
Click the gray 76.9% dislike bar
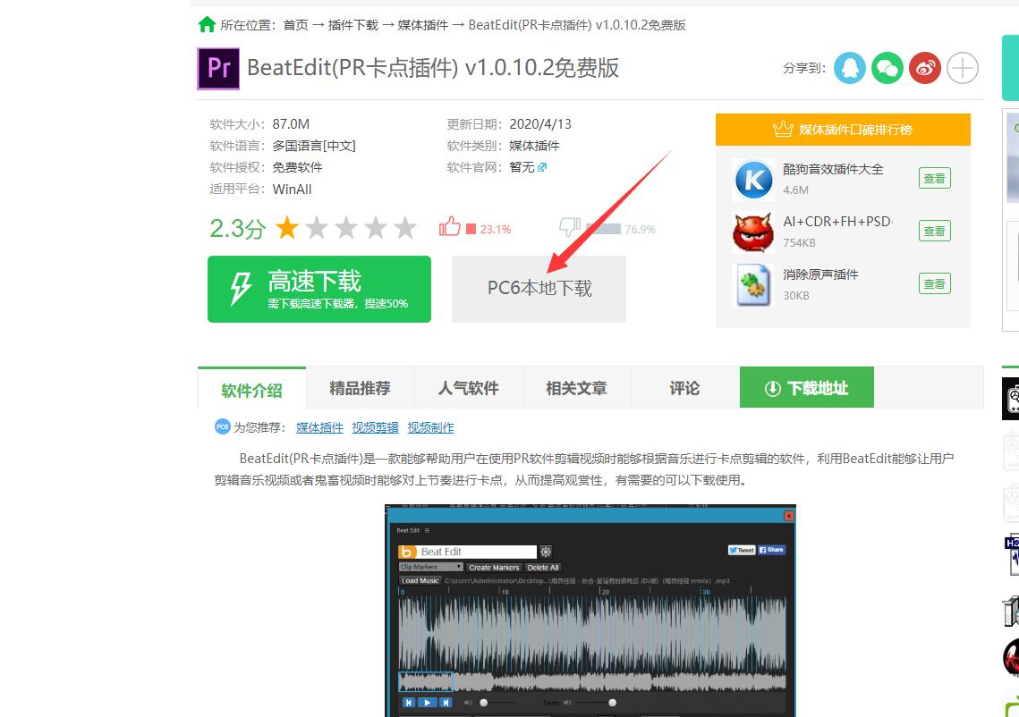coord(603,229)
